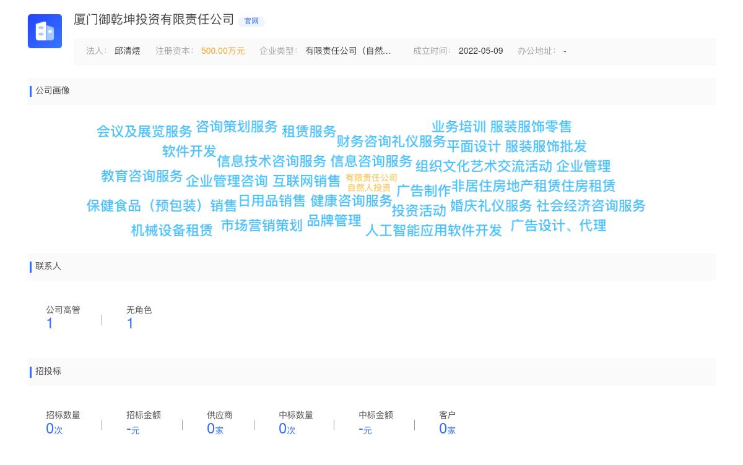Open 公司高管 count of 1
The height and width of the screenshot is (465, 743).
point(50,324)
